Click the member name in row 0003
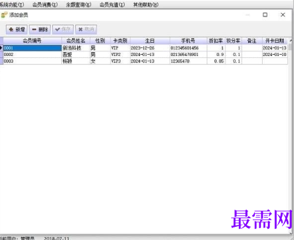Viewport: 305px width, 240px height. click(76, 61)
